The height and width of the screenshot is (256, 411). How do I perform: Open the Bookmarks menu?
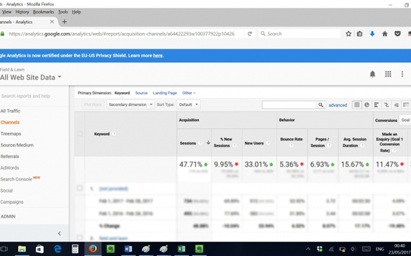(43, 12)
